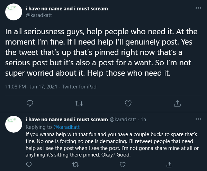This screenshot has width=207, height=171.
Task: Open the 1h timestamp on reply tweet
Action: [143, 120]
